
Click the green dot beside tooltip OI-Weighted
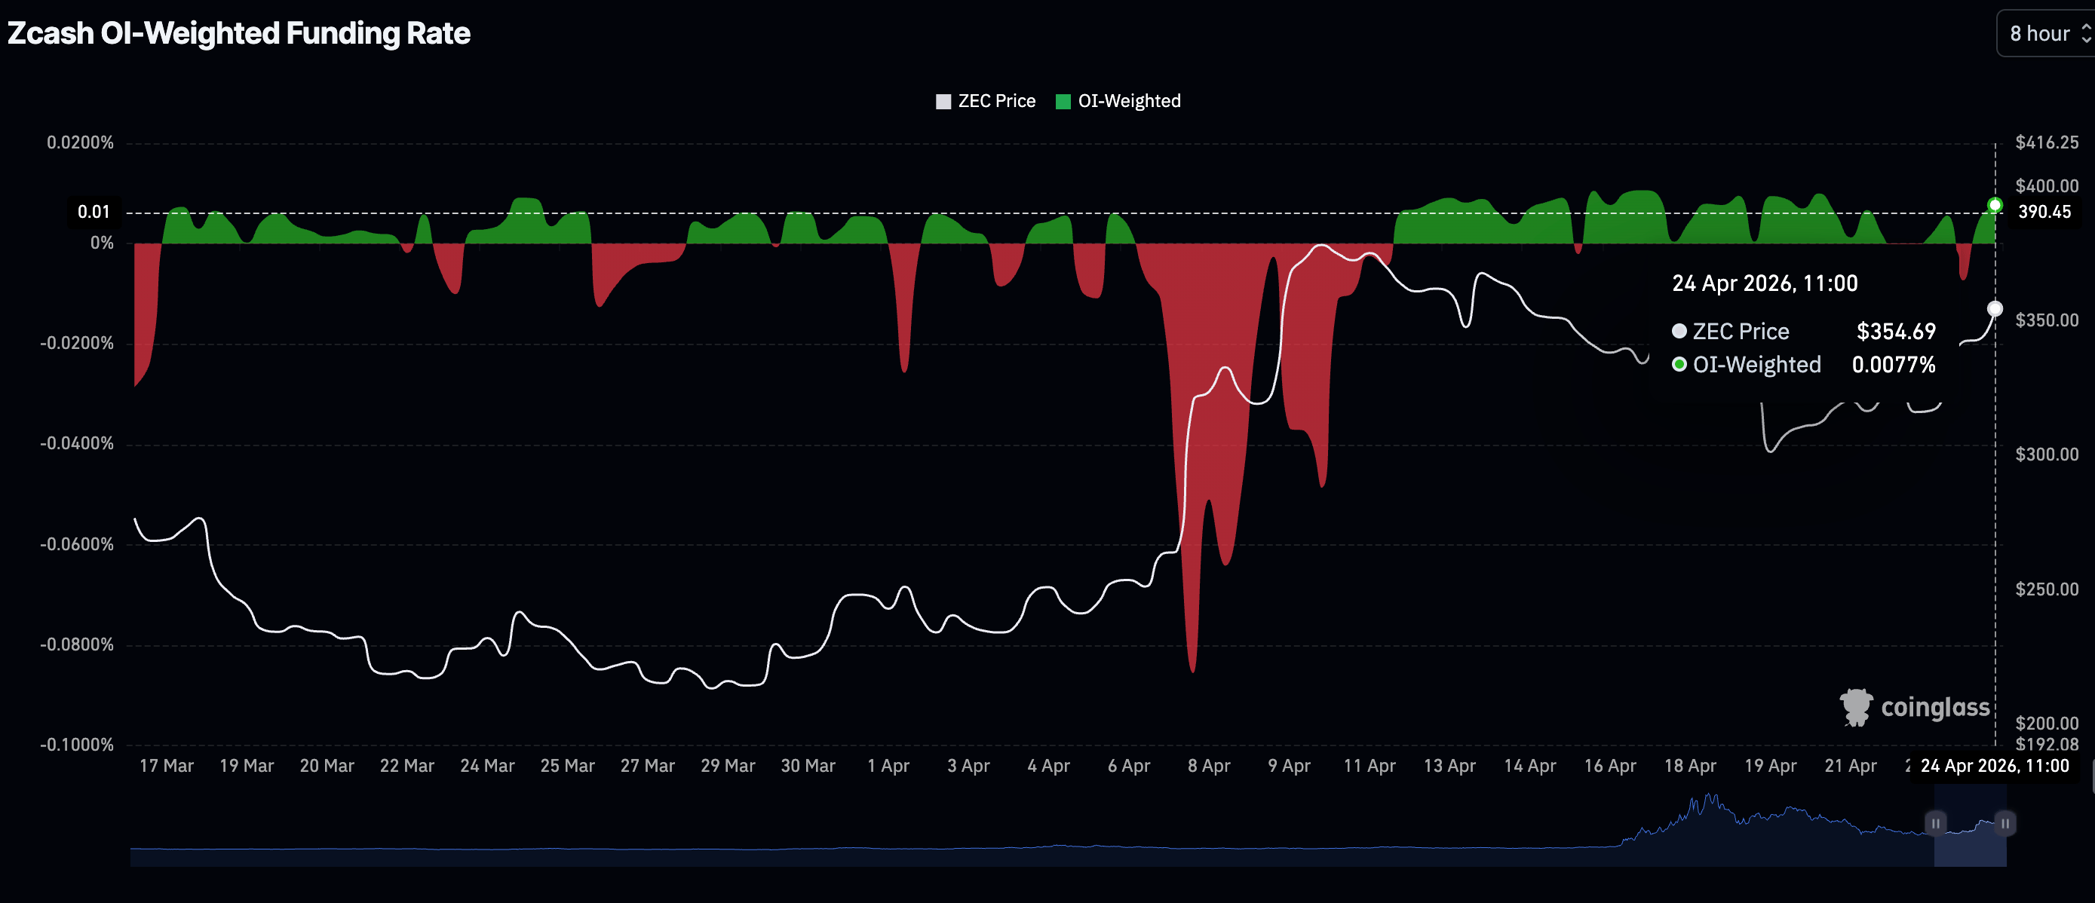(x=1679, y=364)
